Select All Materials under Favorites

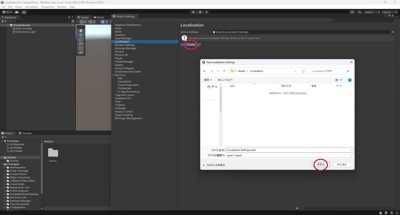pyautogui.click(x=17, y=144)
